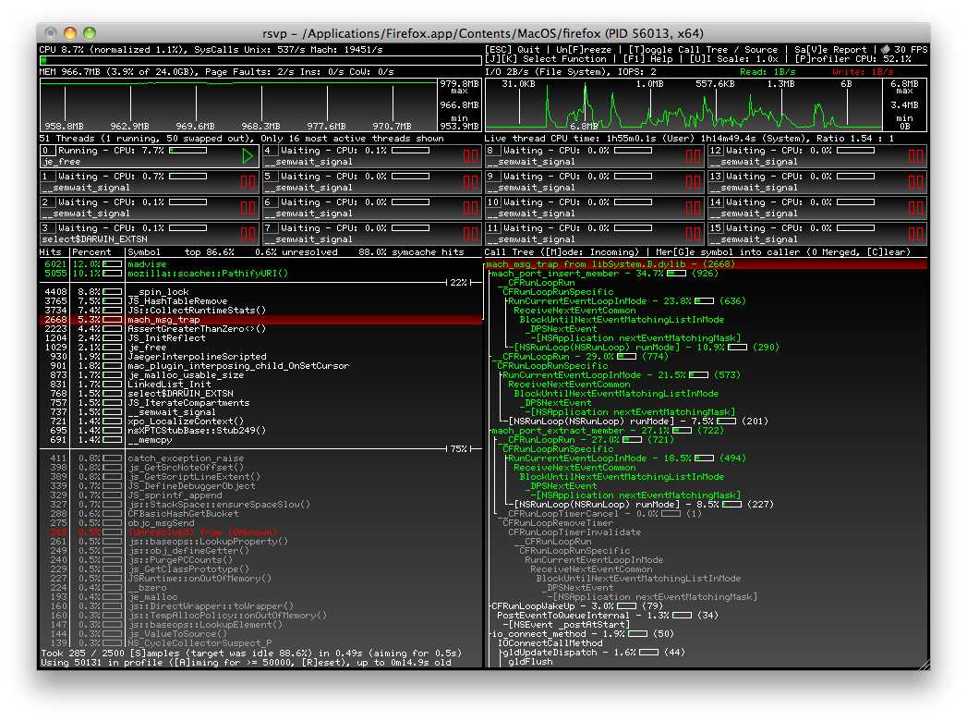The width and height of the screenshot is (967, 721).
Task: Open [F1] Help
Action: pos(647,58)
